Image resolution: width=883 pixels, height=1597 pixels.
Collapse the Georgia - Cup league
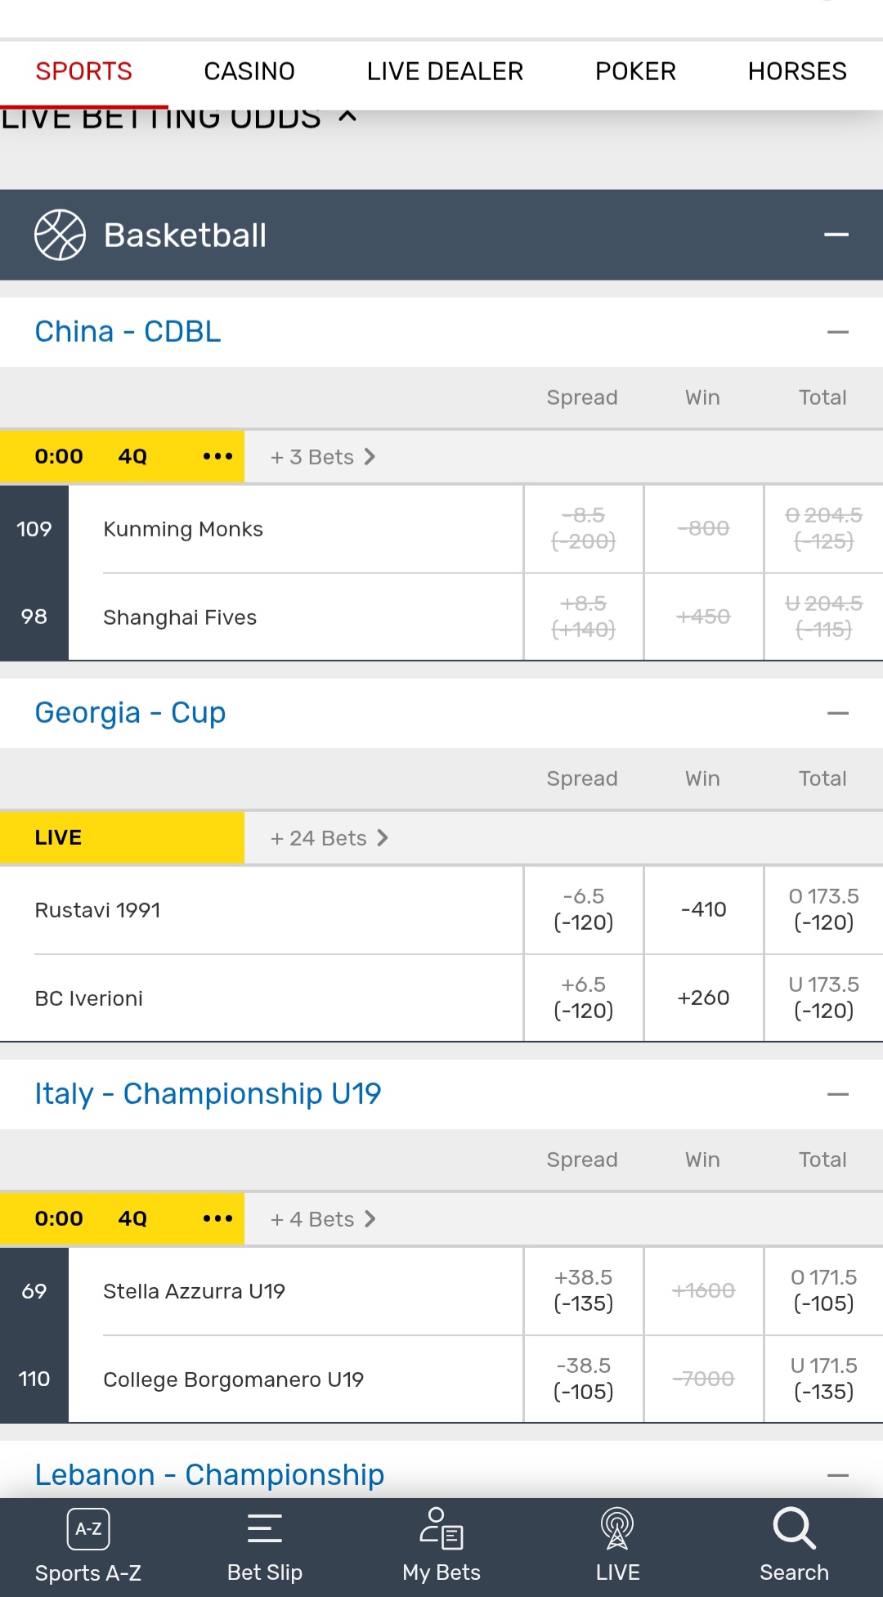(x=837, y=713)
